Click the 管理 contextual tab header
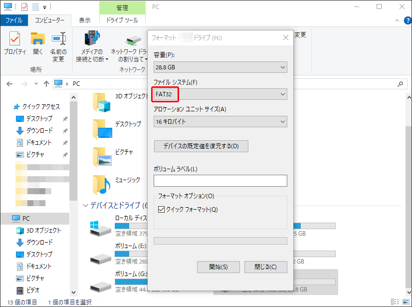412x307 pixels. (122, 7)
